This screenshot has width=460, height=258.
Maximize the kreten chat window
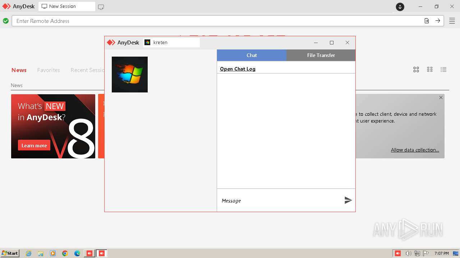tap(332, 43)
